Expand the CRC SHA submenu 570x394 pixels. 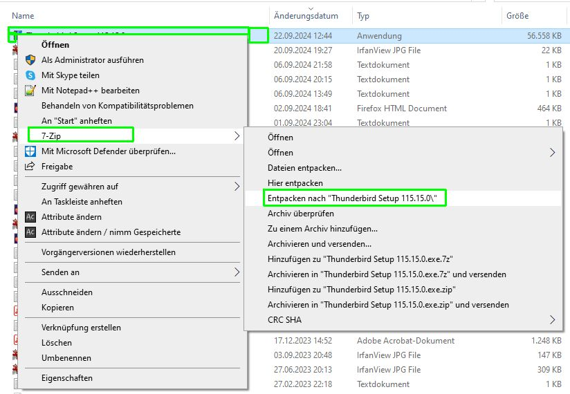click(x=553, y=319)
